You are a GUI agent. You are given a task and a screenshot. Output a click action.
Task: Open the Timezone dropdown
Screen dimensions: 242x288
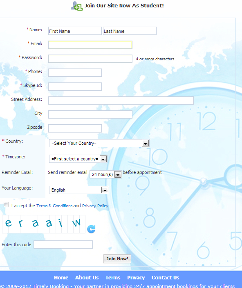coord(78,159)
